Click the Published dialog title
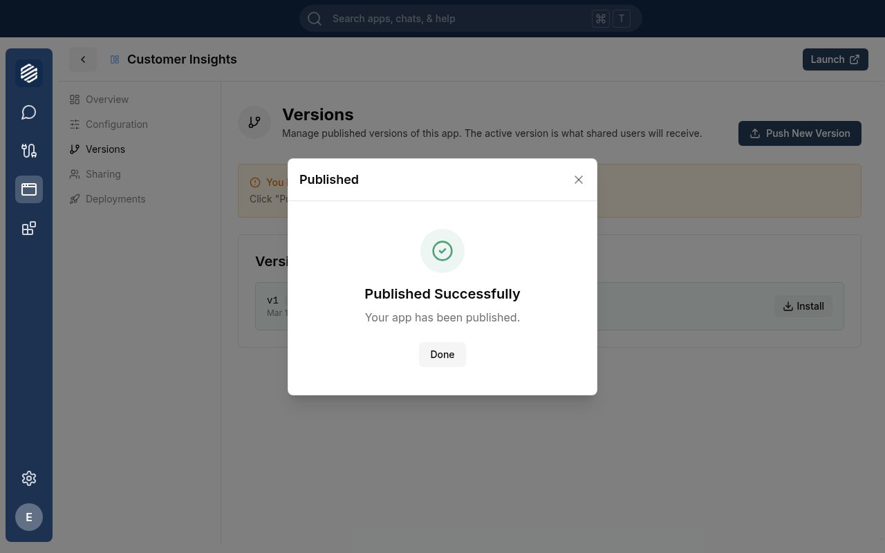The image size is (885, 553). point(329,180)
